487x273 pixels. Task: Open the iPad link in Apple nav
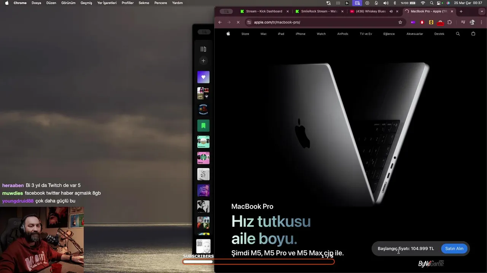pos(281,34)
